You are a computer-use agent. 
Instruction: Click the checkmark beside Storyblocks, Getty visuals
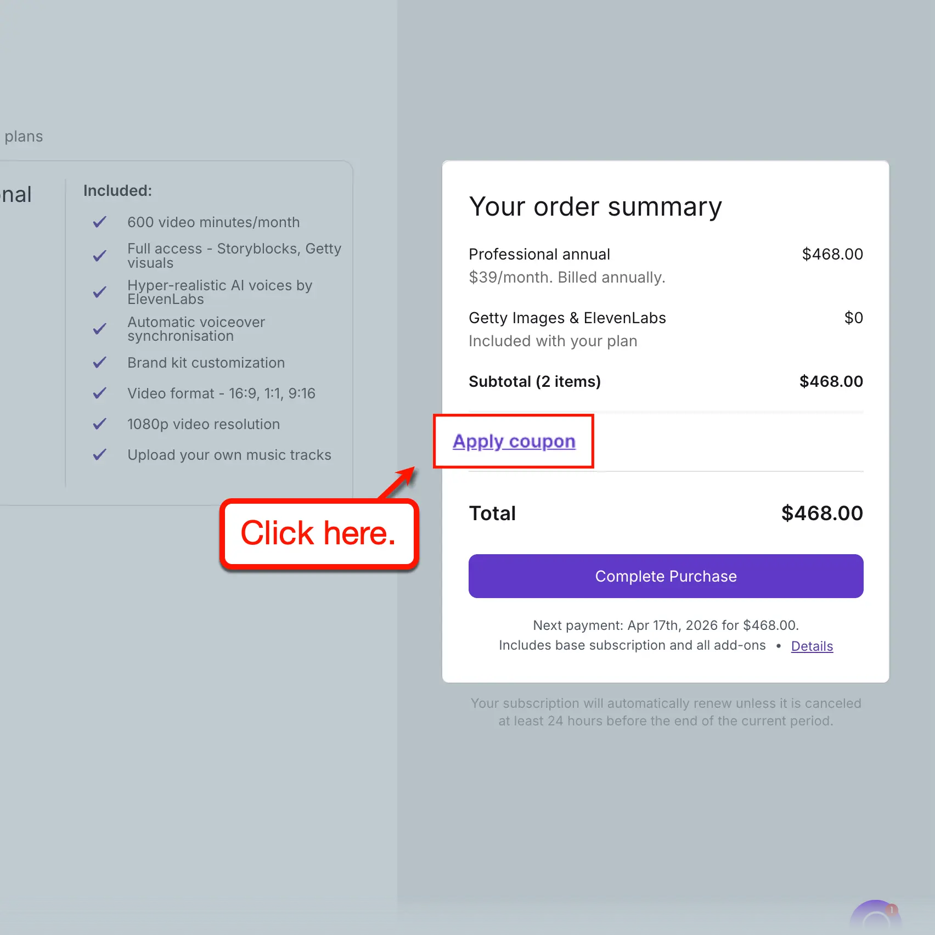click(100, 255)
